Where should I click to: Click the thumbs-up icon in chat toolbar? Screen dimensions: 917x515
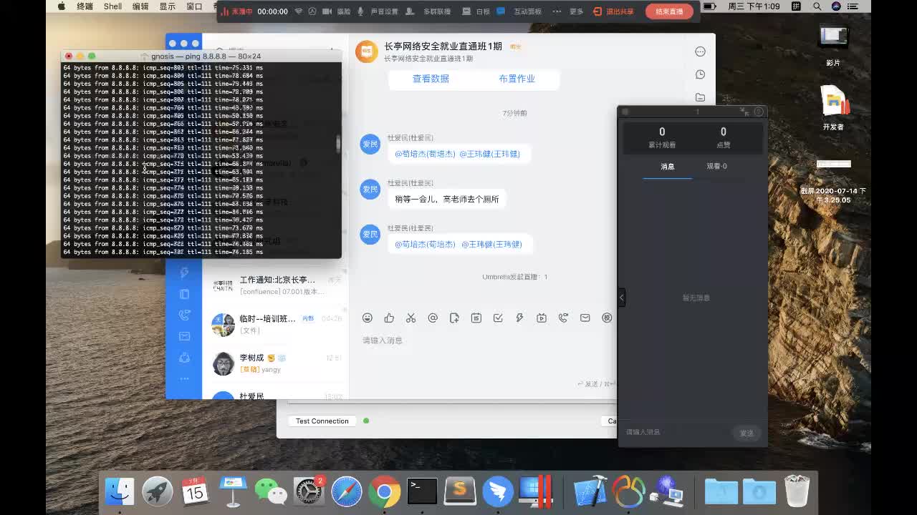389,318
